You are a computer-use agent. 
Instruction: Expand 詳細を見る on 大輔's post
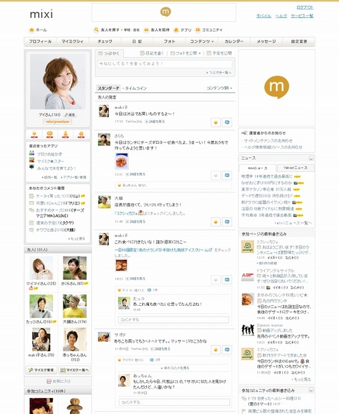pyautogui.click(x=135, y=222)
